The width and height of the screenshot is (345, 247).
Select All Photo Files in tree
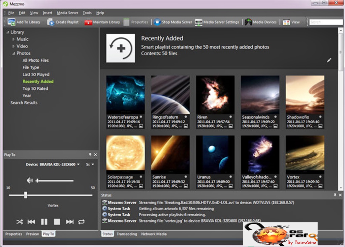pos(36,60)
